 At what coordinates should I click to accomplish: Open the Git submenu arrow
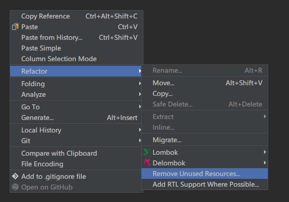140,141
